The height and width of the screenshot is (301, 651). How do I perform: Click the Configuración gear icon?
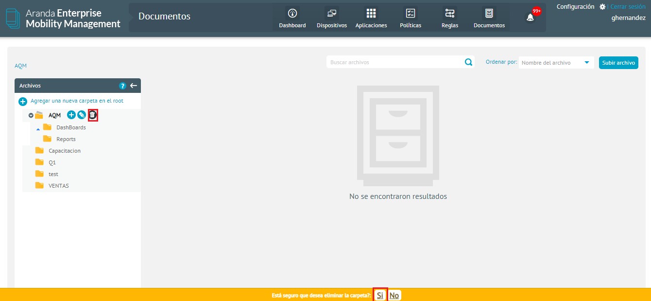602,7
